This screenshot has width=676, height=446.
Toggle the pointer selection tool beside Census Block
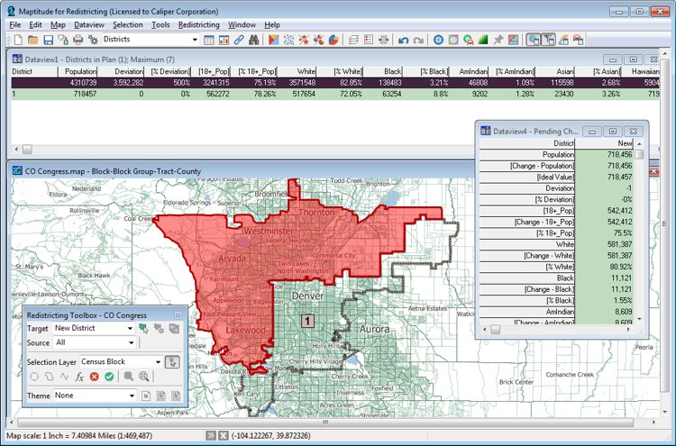(x=172, y=361)
